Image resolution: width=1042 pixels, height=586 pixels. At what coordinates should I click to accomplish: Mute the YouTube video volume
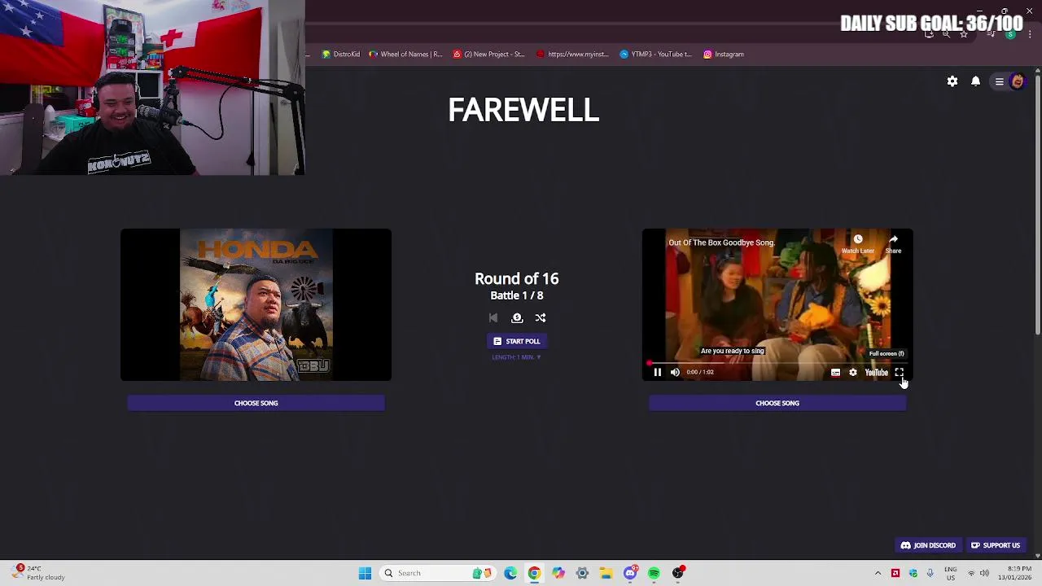pos(675,372)
